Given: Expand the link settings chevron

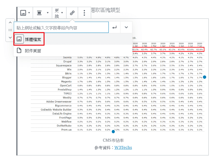Looking at the screenshot, I should click(126, 27).
